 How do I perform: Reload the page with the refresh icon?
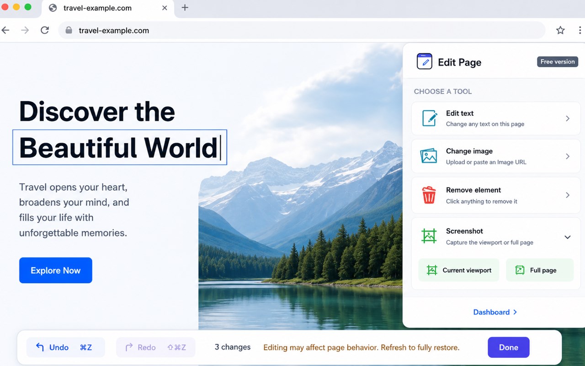coord(44,30)
